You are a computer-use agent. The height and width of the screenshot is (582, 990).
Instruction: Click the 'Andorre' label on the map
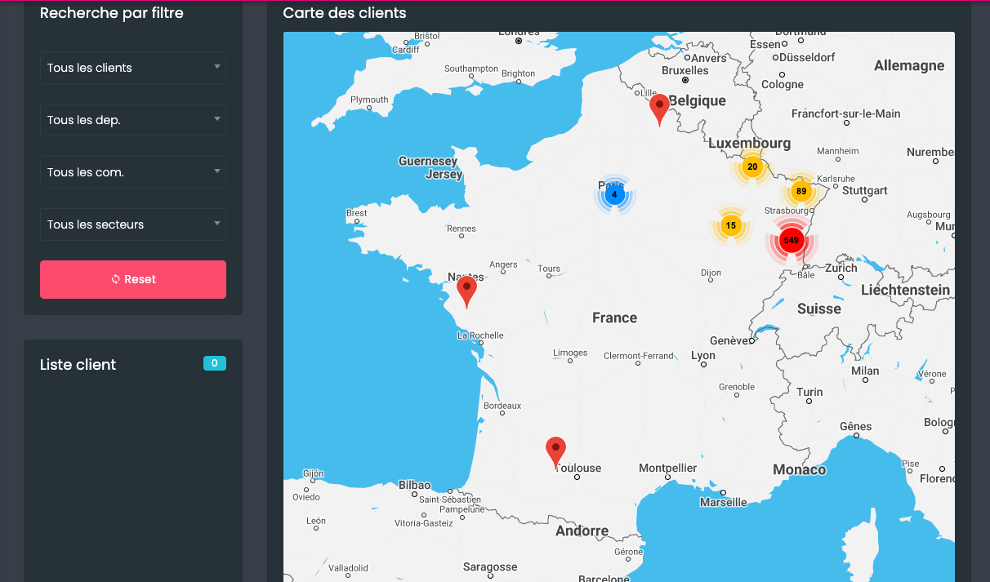click(582, 531)
